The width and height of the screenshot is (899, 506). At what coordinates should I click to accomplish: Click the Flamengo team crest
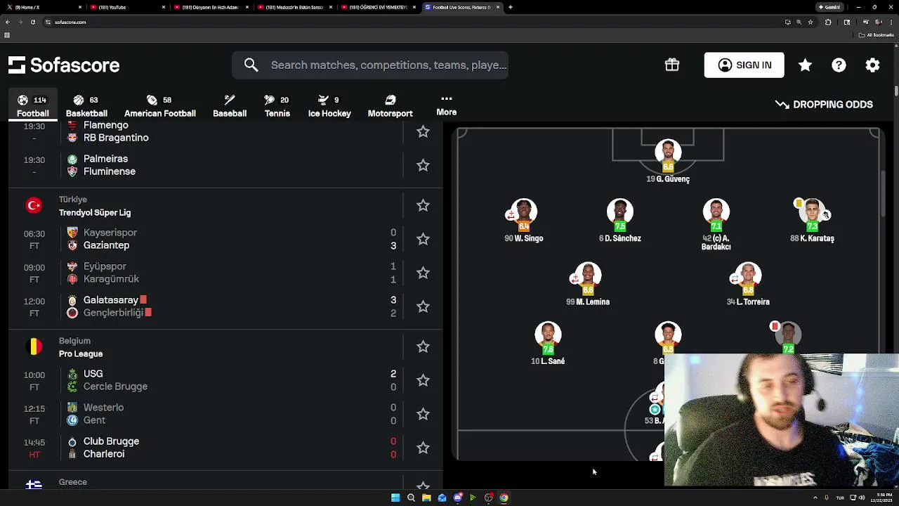pos(72,126)
